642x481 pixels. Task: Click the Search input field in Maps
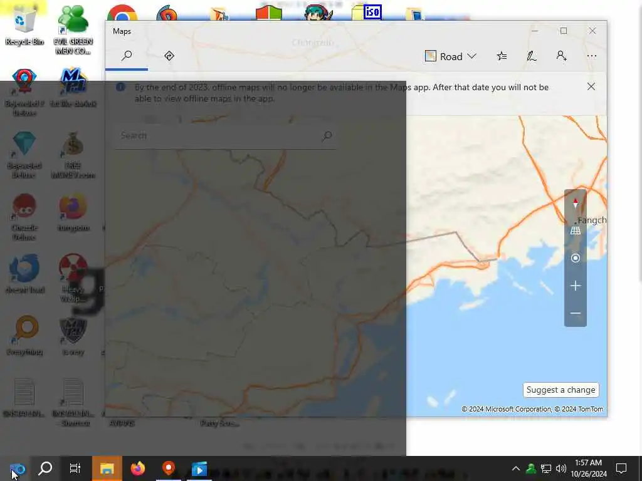pos(225,136)
